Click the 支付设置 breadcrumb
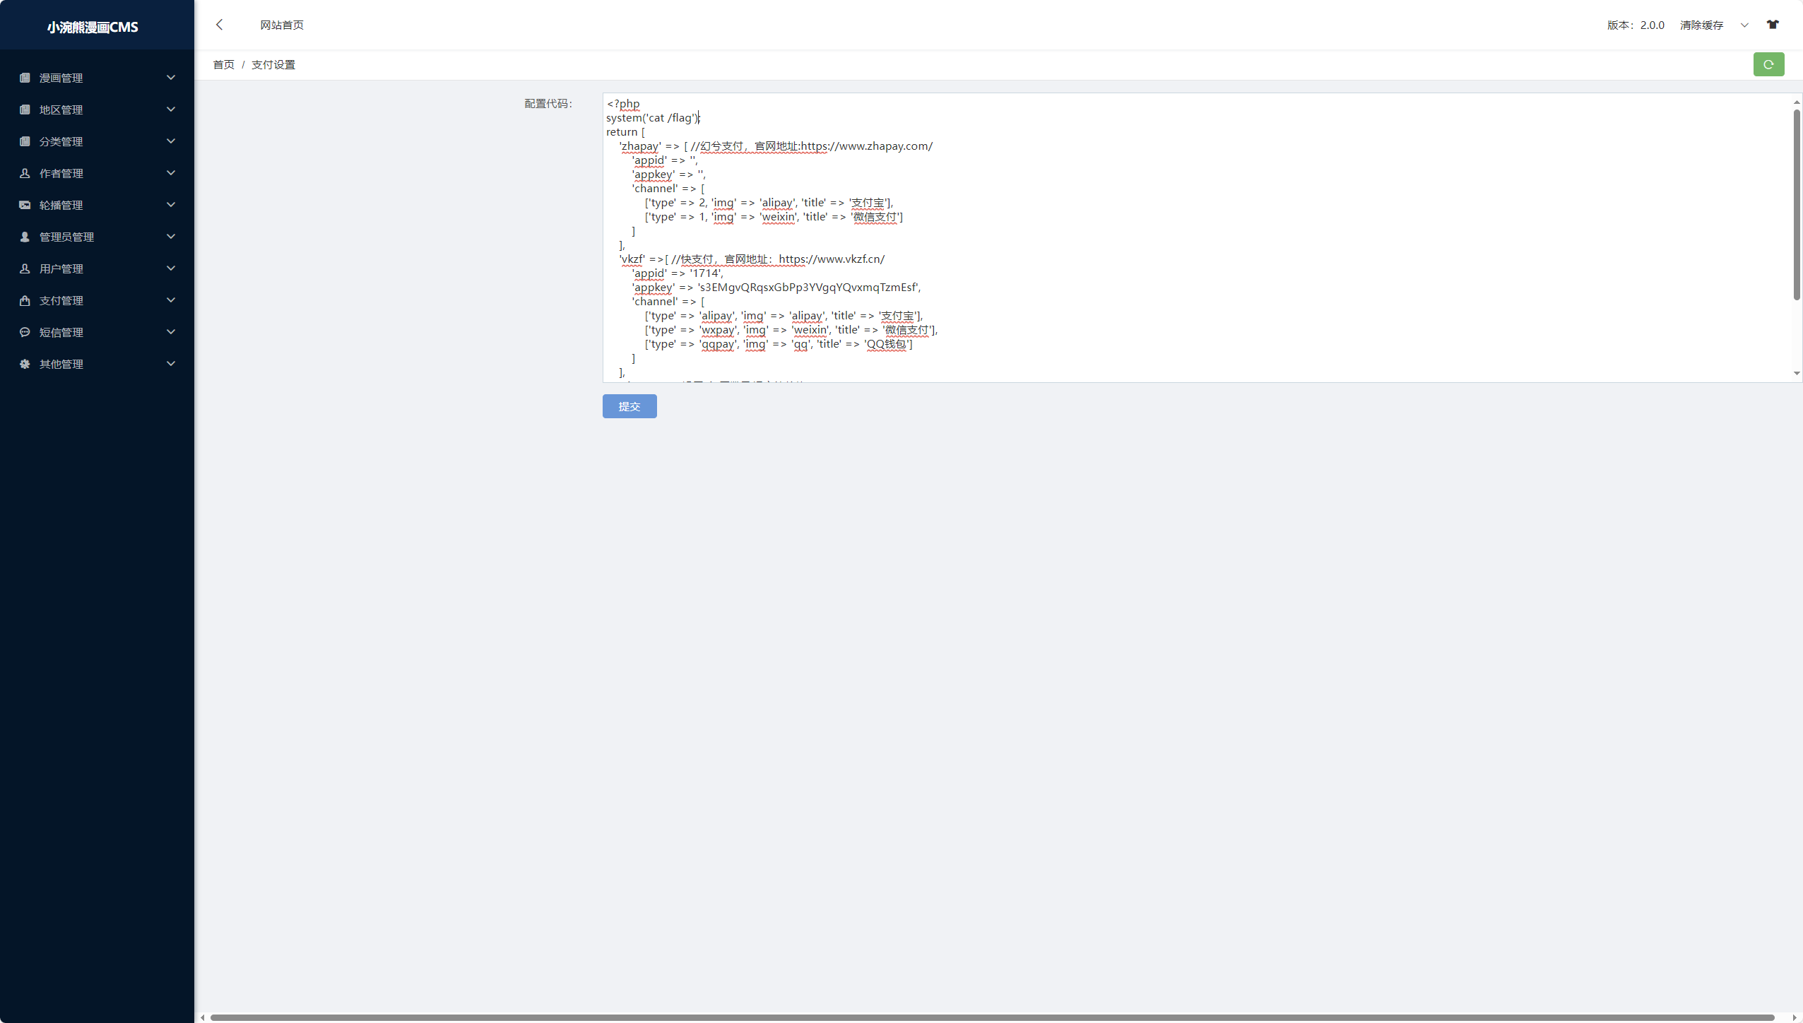This screenshot has height=1023, width=1803. pos(273,64)
